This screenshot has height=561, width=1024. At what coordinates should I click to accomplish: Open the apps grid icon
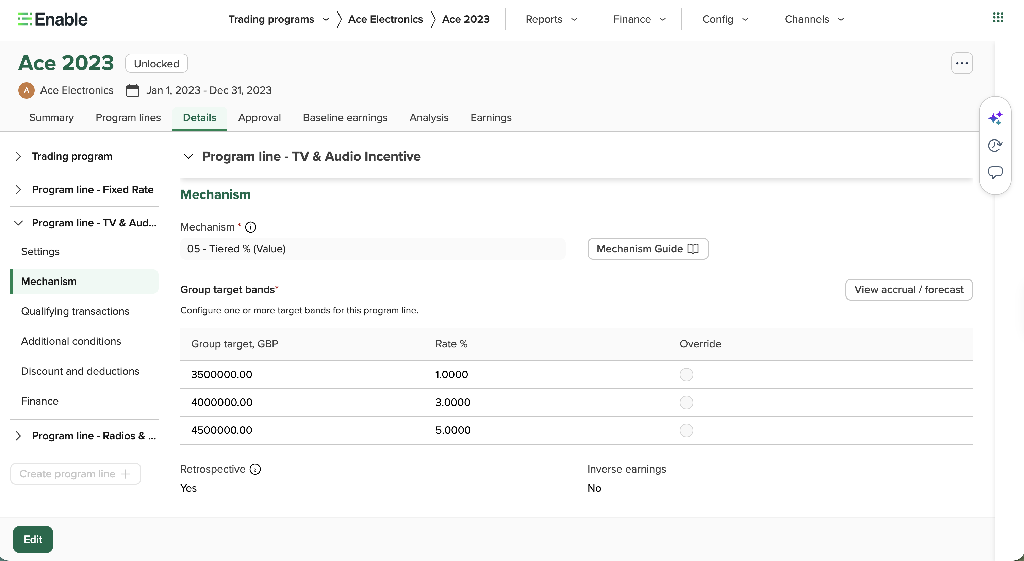(998, 18)
